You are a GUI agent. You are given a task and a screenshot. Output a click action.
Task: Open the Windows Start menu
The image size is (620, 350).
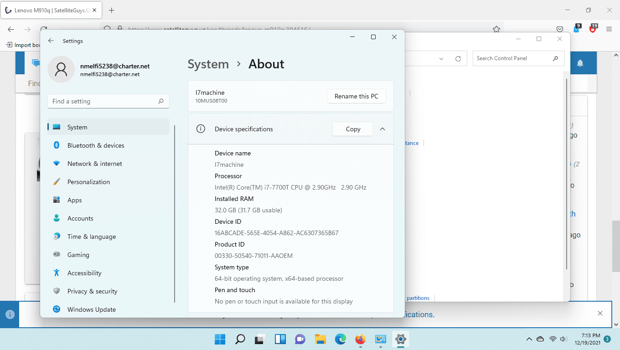click(x=220, y=339)
